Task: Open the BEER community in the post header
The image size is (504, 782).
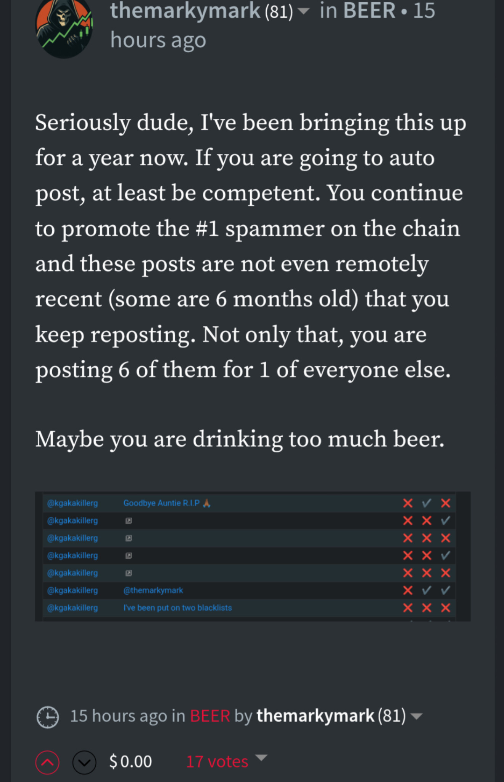Action: 369,11
